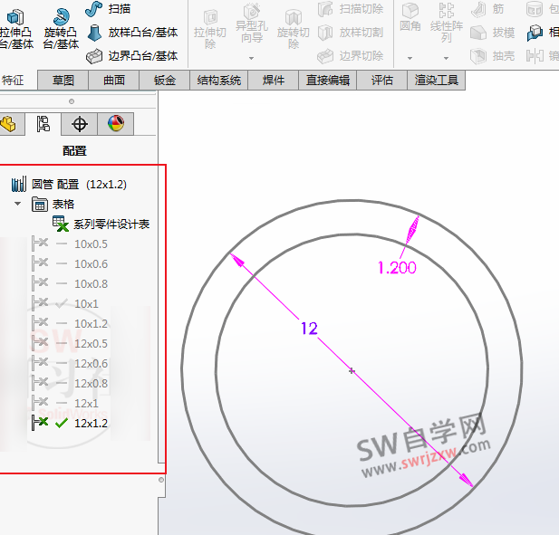The height and width of the screenshot is (535, 559).
Task: Switch to the 特征 (Features) tab
Action: (16, 81)
